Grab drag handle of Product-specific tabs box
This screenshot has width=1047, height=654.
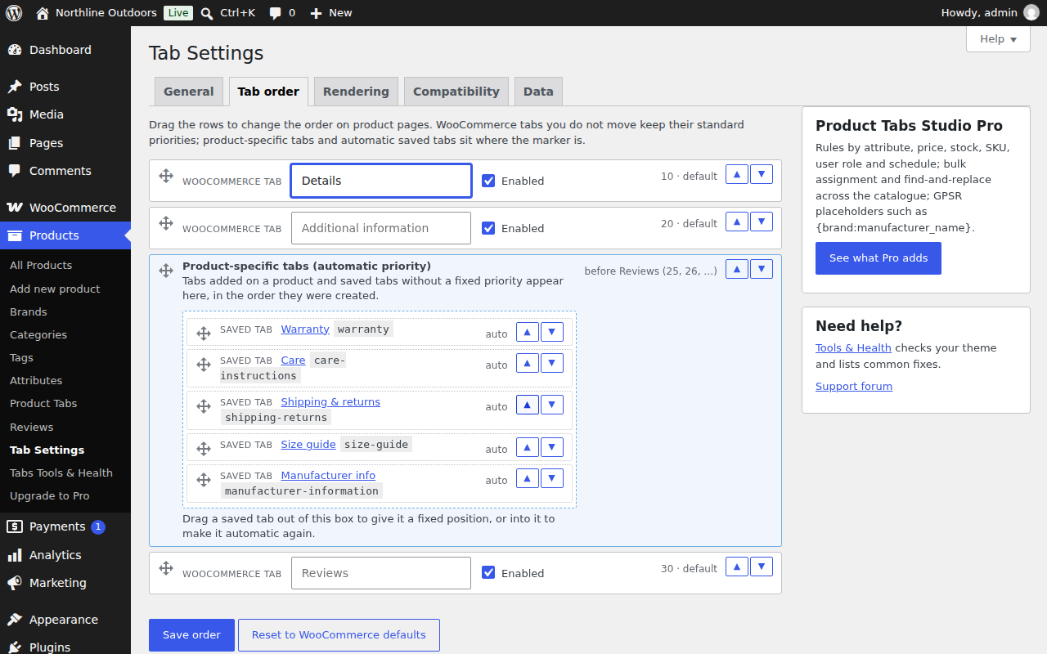click(165, 271)
